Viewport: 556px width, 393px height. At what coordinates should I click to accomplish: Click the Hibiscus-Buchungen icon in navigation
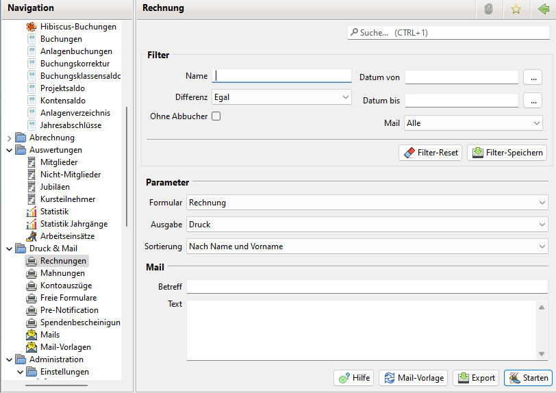coord(31,27)
